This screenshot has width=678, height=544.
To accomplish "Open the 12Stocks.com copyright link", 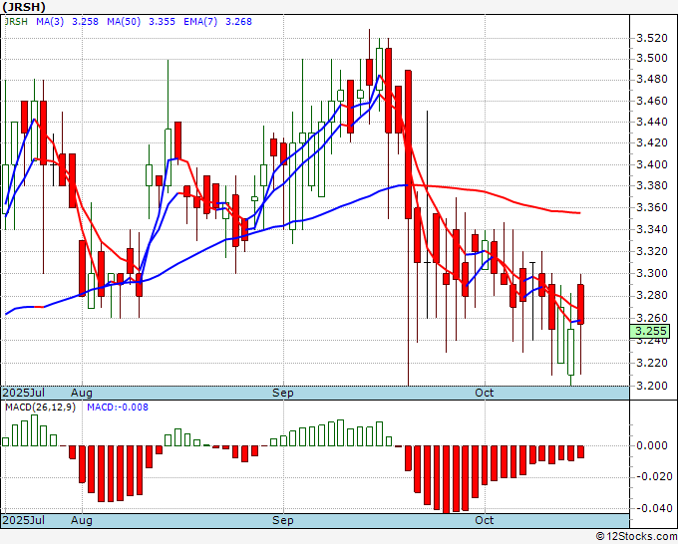I will coord(636,537).
